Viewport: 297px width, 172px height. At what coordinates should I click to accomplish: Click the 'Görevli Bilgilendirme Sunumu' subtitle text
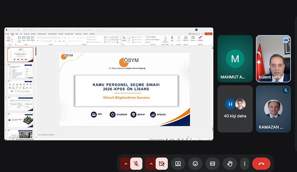pyautogui.click(x=126, y=98)
